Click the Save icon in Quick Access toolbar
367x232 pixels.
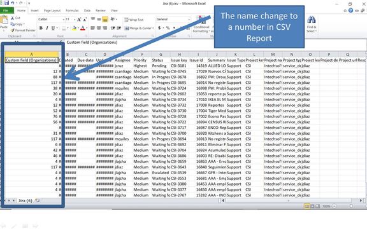[6, 3]
